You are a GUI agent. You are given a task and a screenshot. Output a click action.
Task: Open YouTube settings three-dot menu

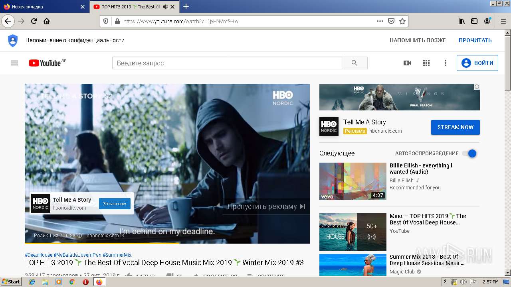click(x=446, y=63)
